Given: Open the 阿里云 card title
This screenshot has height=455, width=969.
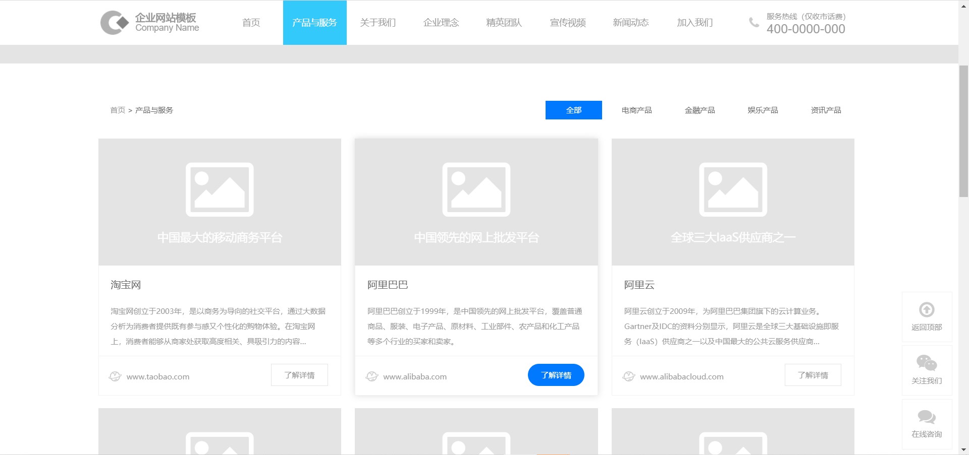Looking at the screenshot, I should click(x=639, y=285).
